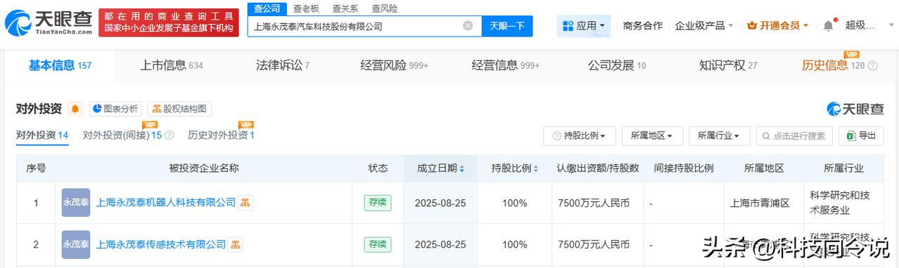Open the 应用 dropdown
899x268 pixels.
[x=584, y=26]
